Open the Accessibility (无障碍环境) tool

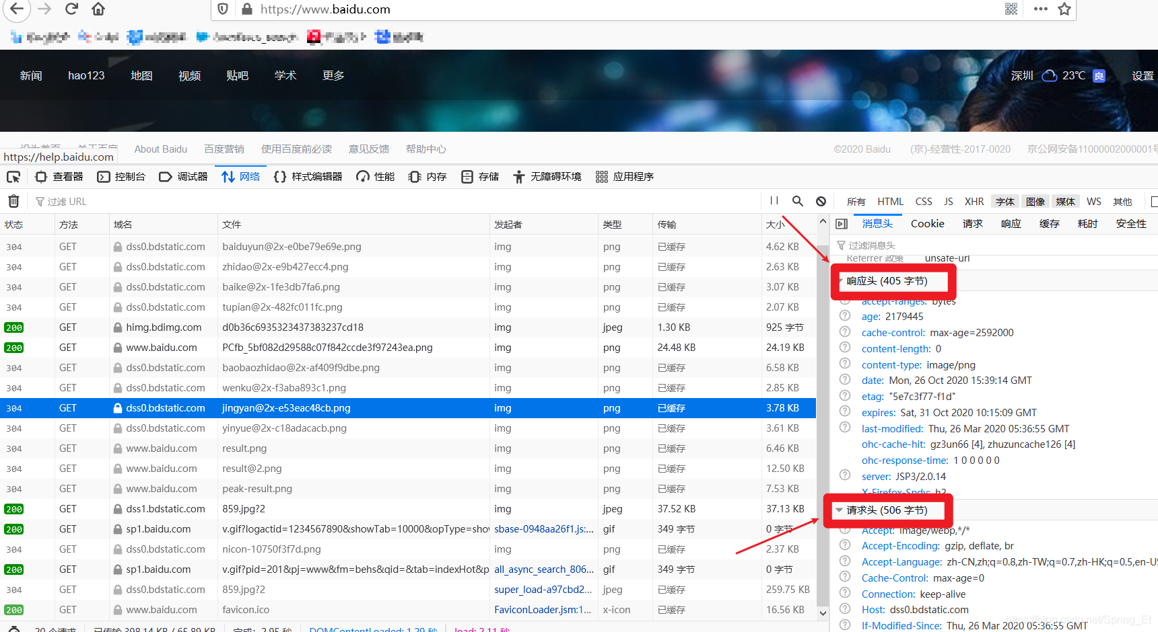point(547,177)
